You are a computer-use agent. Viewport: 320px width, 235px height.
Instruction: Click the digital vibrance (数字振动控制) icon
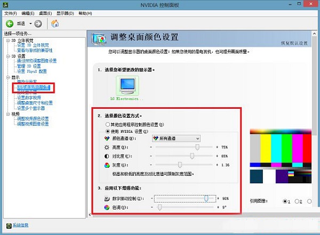tap(107, 198)
